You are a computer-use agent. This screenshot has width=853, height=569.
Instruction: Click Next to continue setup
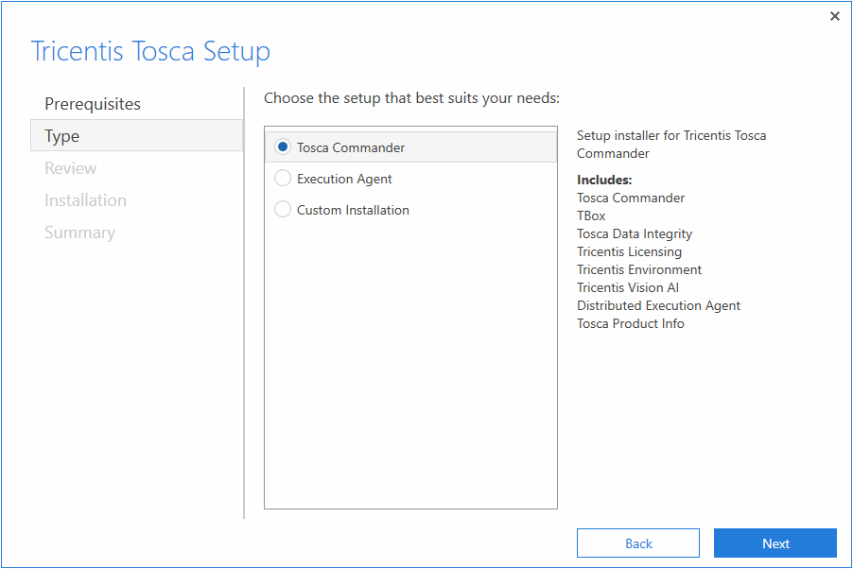click(x=775, y=543)
